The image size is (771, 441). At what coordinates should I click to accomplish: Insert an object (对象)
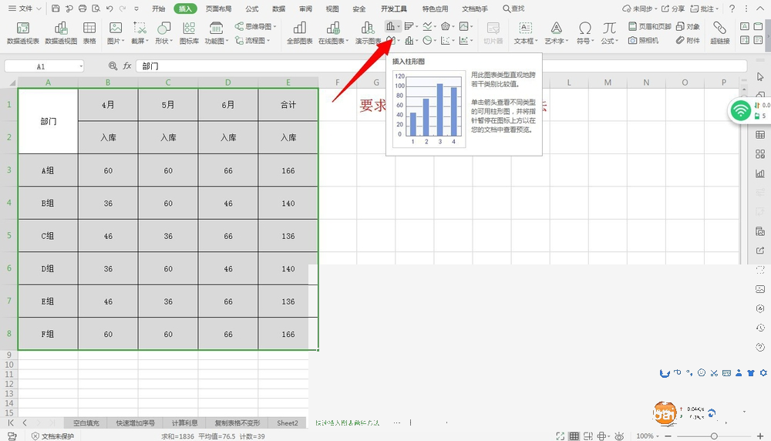688,26
